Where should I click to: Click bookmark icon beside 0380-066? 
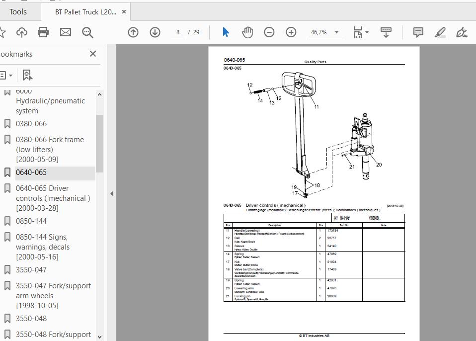[x=7, y=124]
